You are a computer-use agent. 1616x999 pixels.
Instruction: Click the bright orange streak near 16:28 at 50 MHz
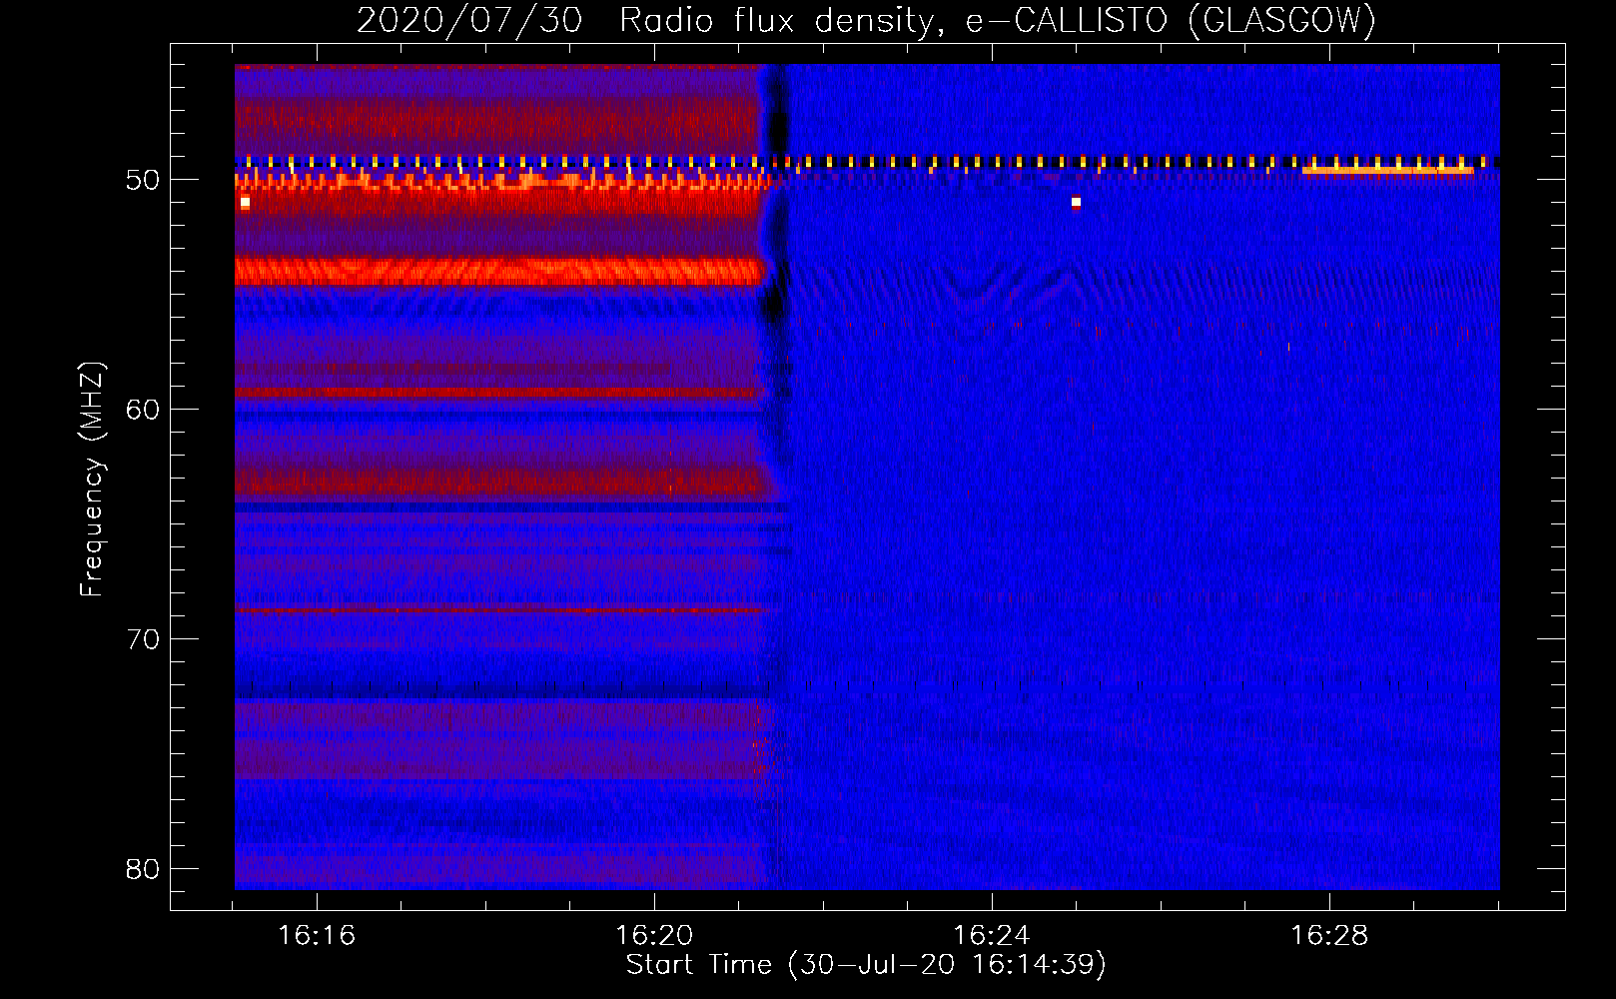coord(1388,171)
